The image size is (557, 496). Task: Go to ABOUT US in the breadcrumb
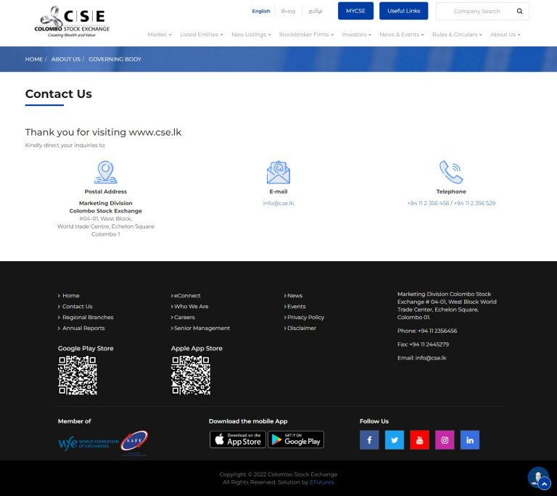(x=66, y=59)
